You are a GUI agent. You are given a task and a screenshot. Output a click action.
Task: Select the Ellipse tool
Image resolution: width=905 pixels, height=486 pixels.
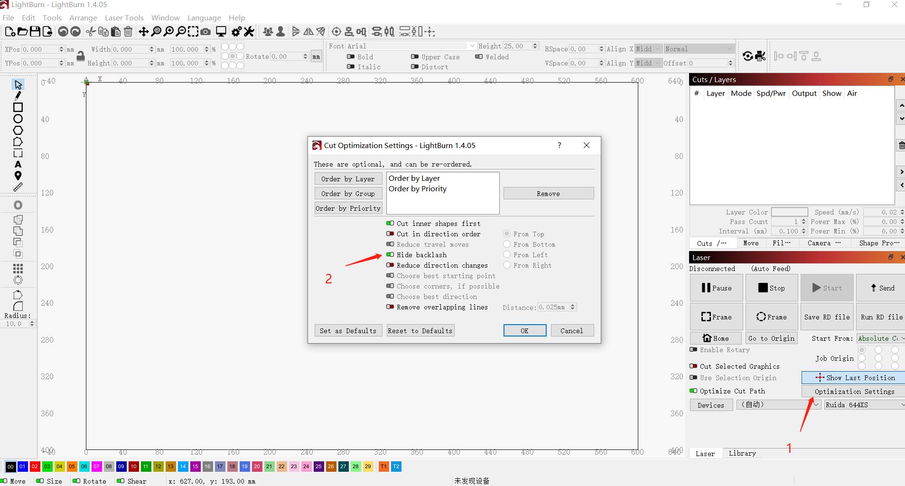pos(18,119)
